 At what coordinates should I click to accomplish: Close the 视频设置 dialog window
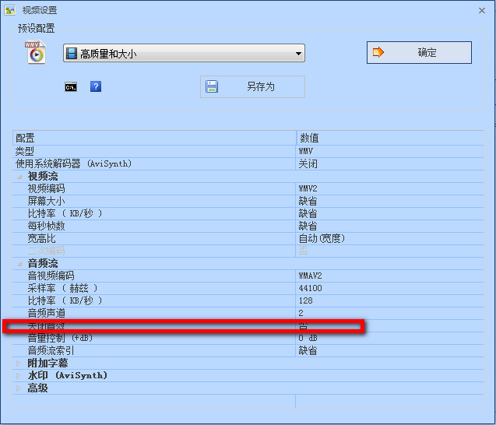(481, 10)
